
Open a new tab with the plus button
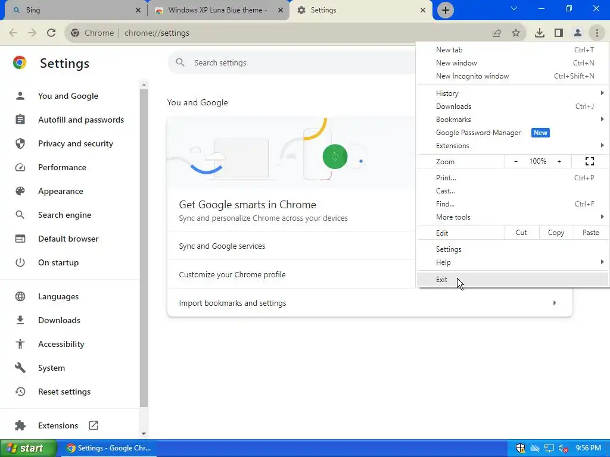tap(446, 10)
